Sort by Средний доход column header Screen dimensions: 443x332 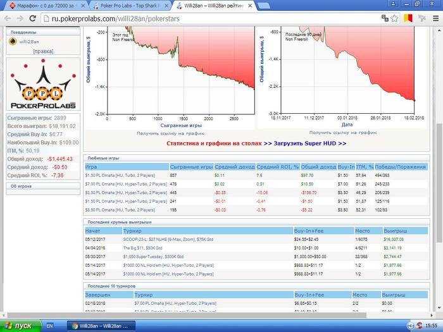point(235,167)
